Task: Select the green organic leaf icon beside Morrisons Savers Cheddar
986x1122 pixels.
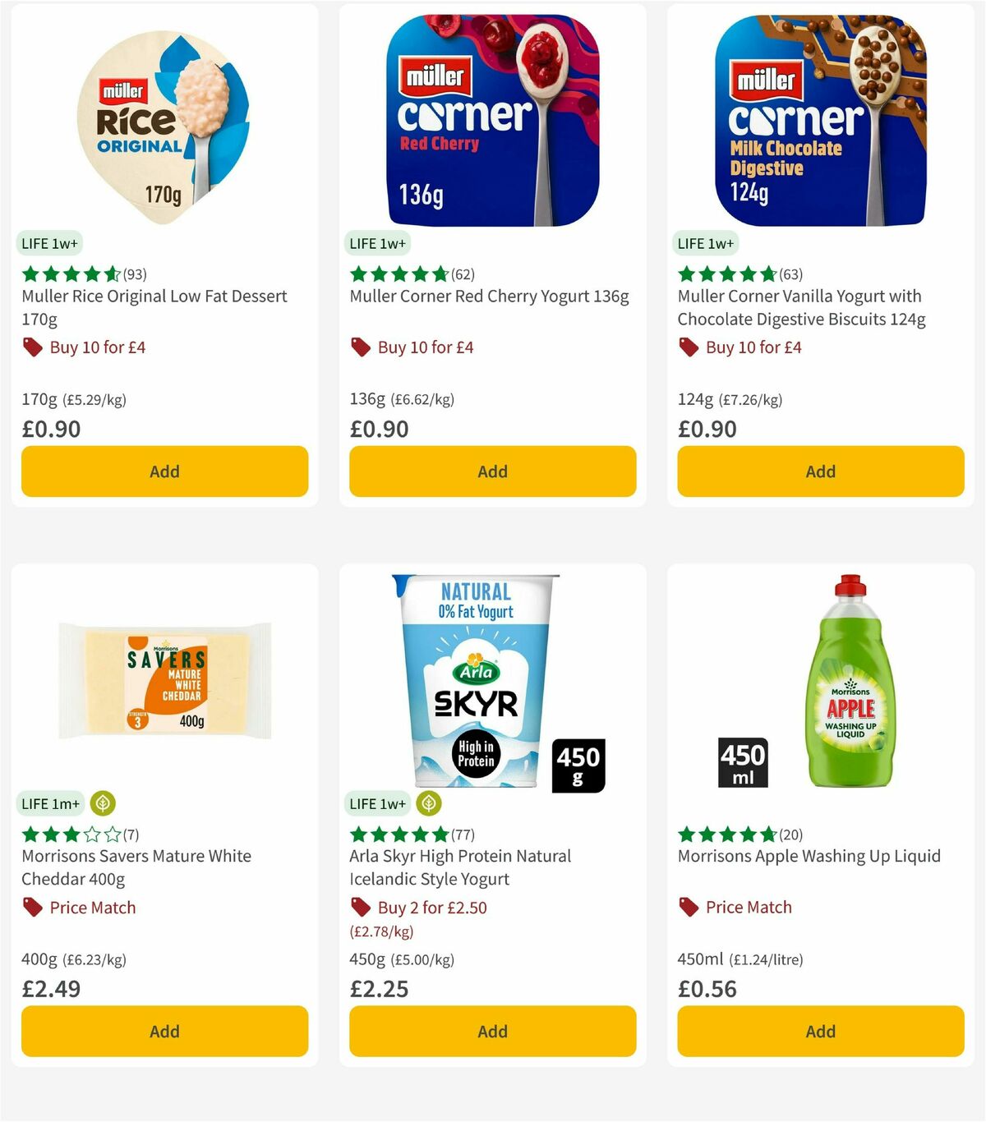Action: point(102,803)
